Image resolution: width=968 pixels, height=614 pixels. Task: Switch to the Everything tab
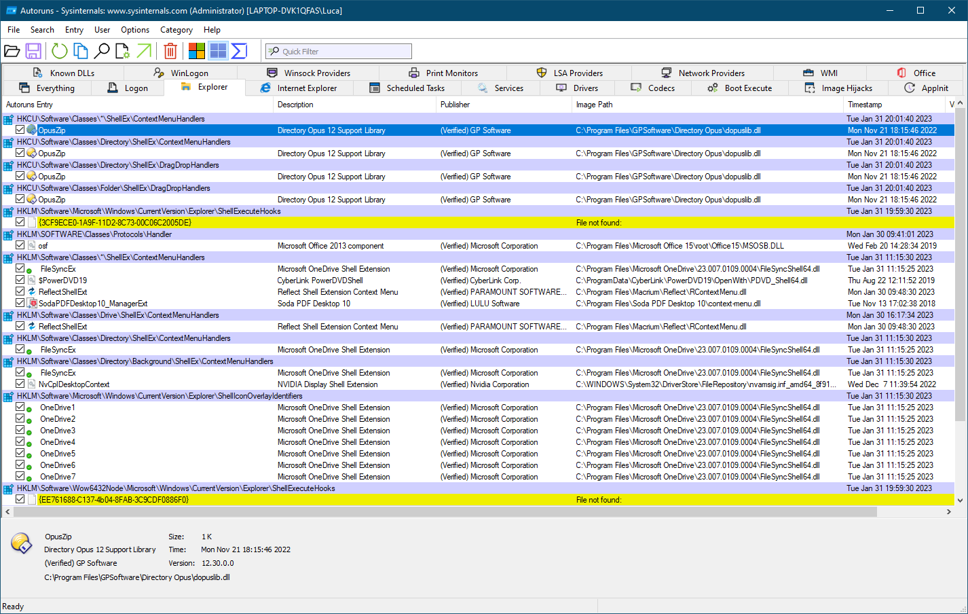[48, 88]
